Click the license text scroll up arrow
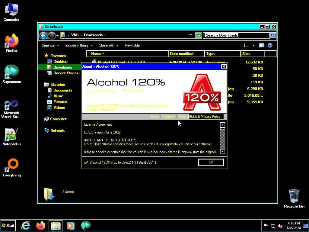This screenshot has height=232, width=309. [x=222, y=125]
